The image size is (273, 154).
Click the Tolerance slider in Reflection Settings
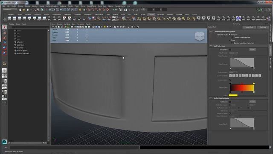coord(252,111)
